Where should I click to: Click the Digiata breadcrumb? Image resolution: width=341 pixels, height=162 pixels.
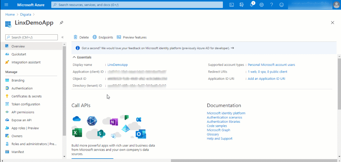click(25, 15)
